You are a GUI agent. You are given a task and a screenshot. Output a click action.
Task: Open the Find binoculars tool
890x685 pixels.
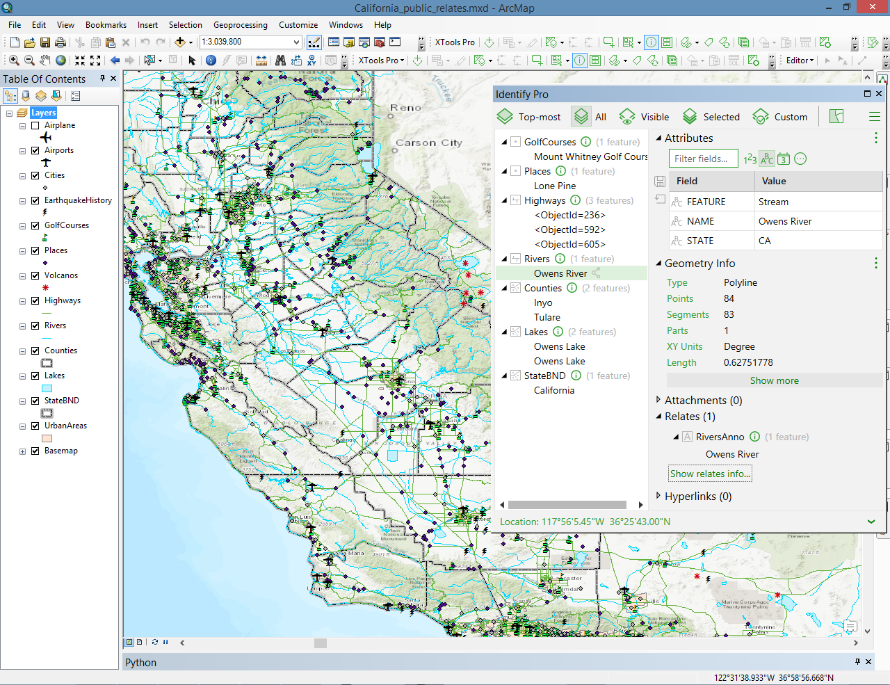(280, 61)
